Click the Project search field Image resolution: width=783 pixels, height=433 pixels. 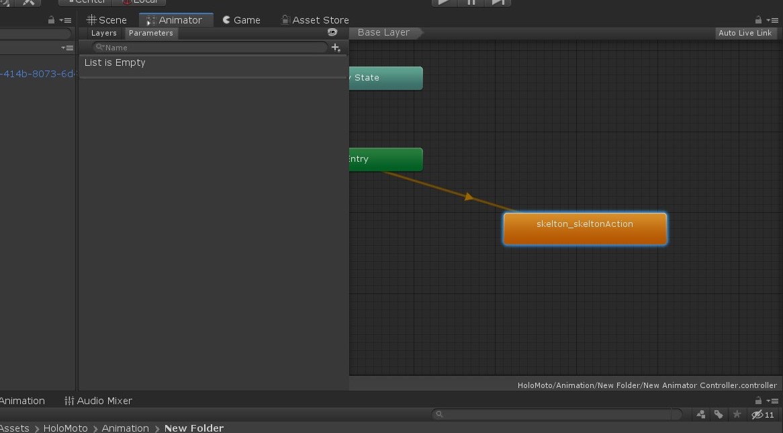pyautogui.click(x=557, y=414)
